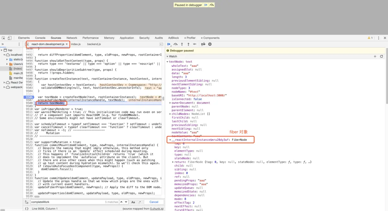
Task: Collapse the __reactInternalInstance FiberNode property
Action: [x=170, y=140]
